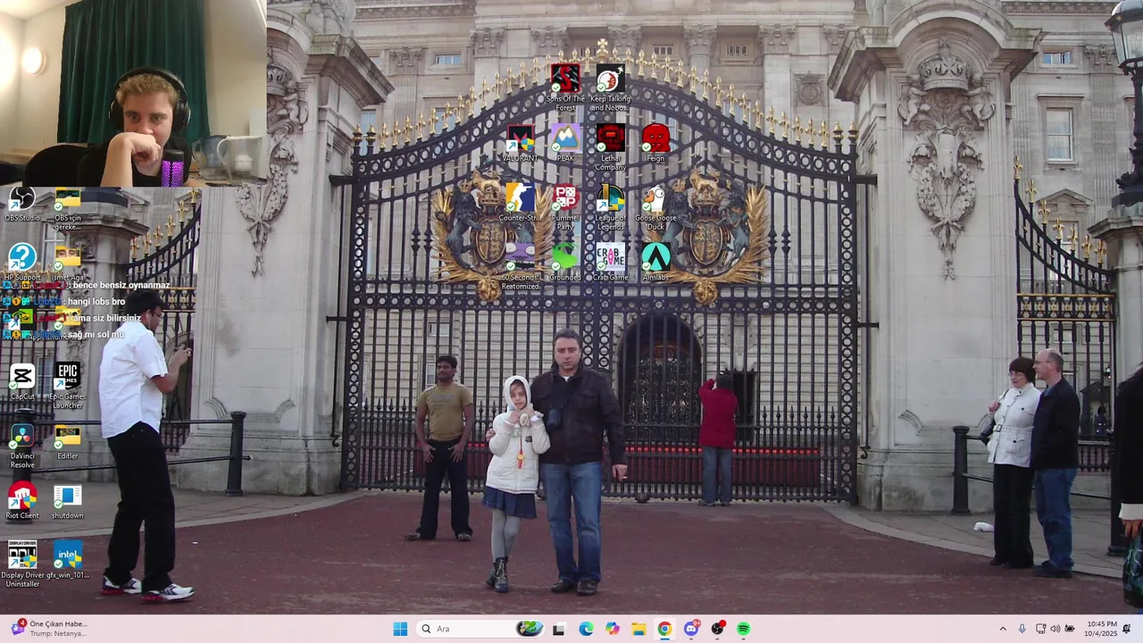Open the OBS Studio desktop shortcut
The image size is (1143, 643).
pyautogui.click(x=22, y=204)
